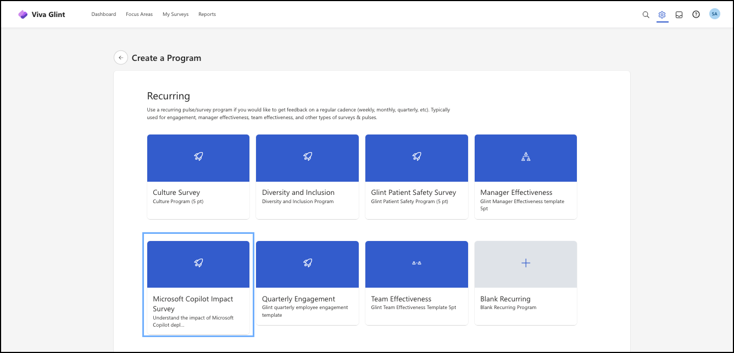Click the Viva Glint logo

pyautogui.click(x=41, y=14)
